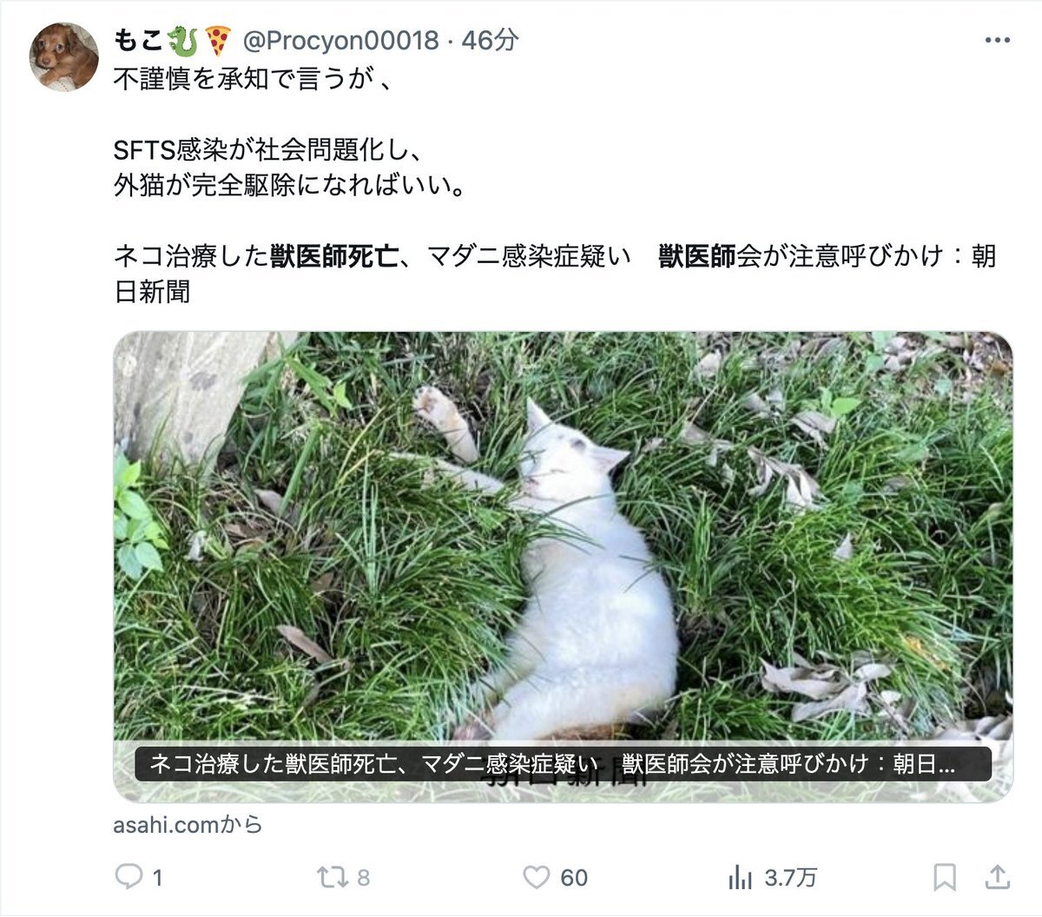Click the @Procyon00018 handle
The height and width of the screenshot is (917, 1042).
coord(340,40)
